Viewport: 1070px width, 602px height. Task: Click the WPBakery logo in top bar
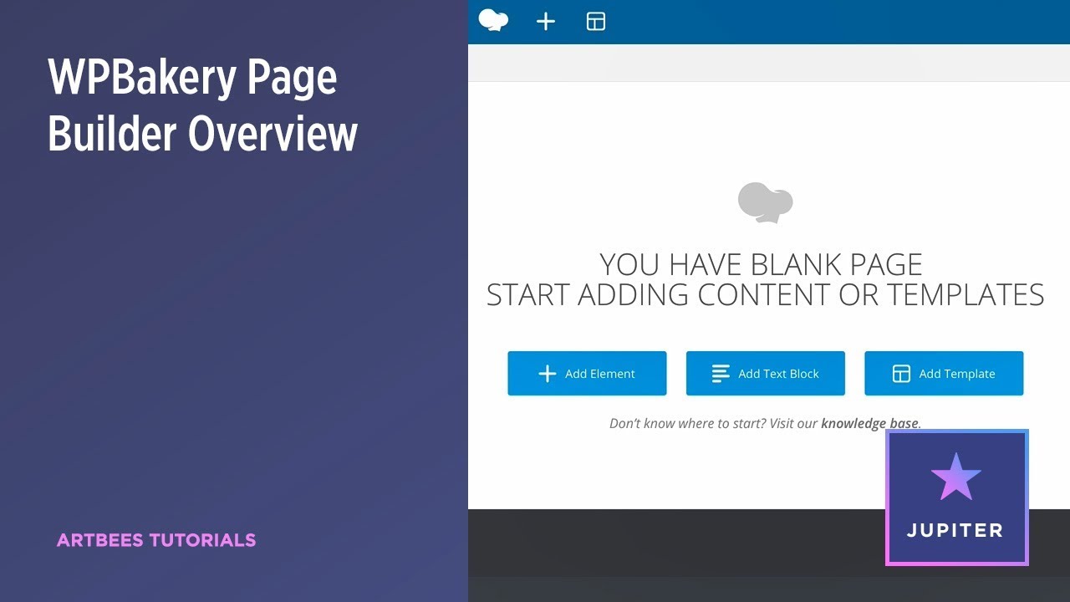click(x=493, y=20)
